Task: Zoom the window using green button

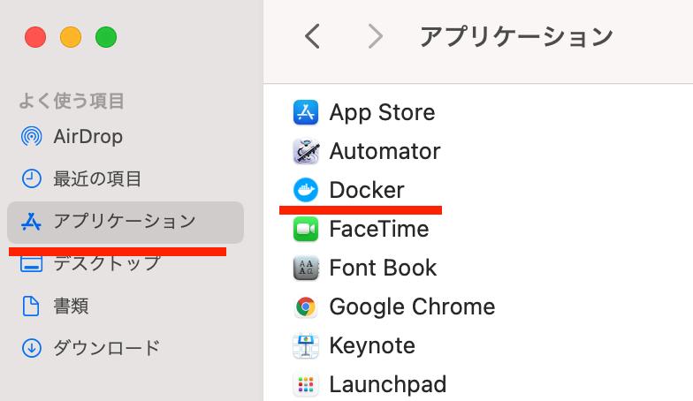Action: (106, 37)
